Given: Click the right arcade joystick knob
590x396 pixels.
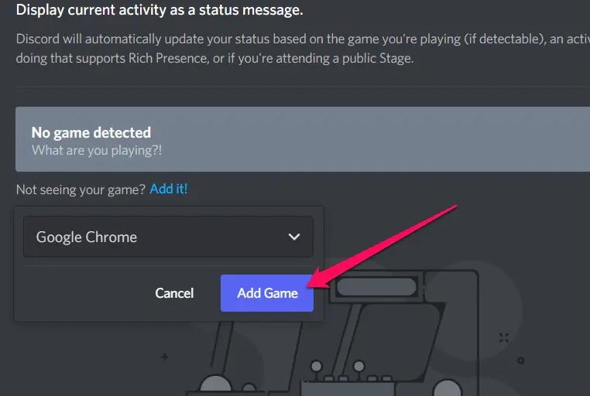Looking at the screenshot, I should click(x=359, y=366).
